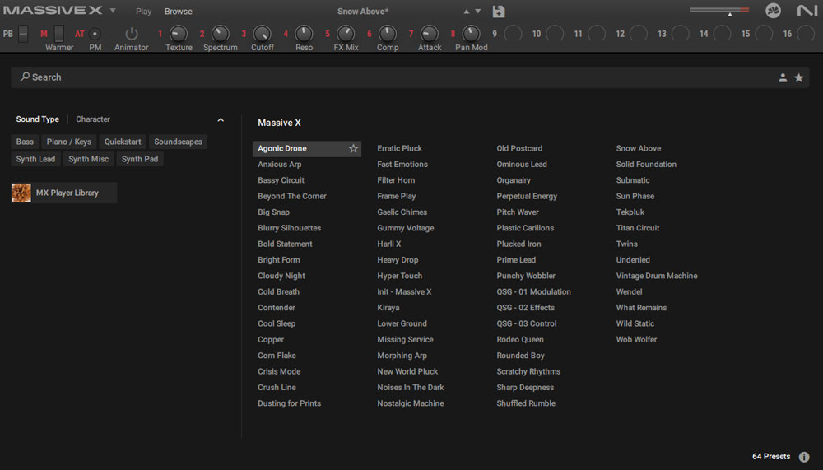Select the Sound Type tag tab
Screen dimensions: 823x470
(x=37, y=119)
